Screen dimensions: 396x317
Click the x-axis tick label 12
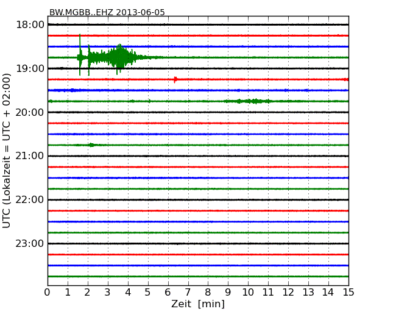pyautogui.click(x=288, y=293)
